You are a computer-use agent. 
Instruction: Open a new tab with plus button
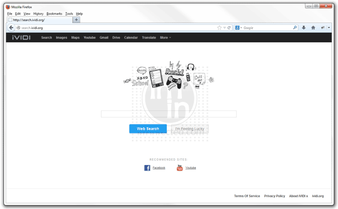(76, 20)
